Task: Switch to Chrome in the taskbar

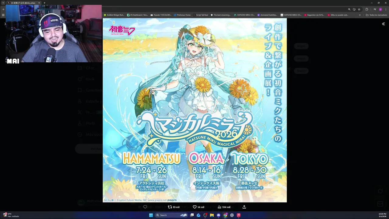Action: point(225,215)
